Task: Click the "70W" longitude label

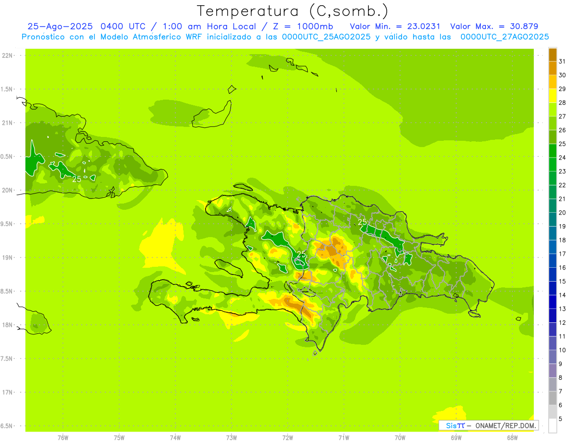Action: 400,437
